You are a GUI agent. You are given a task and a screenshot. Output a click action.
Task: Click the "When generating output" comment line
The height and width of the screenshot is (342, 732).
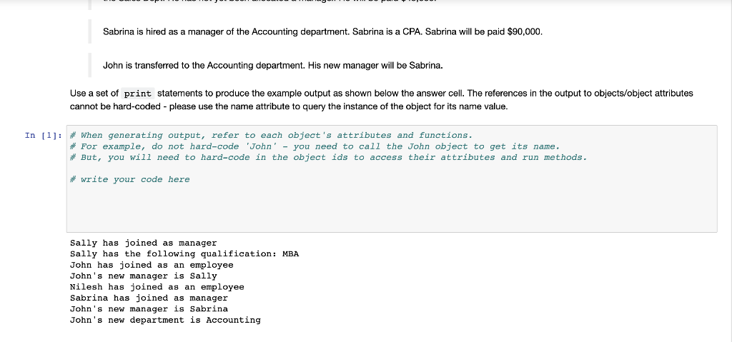271,136
